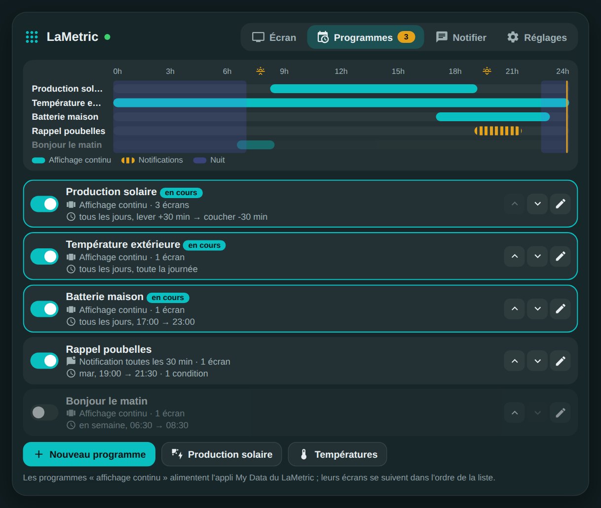Move Rappel poubelles down in the list
The height and width of the screenshot is (508, 601).
click(537, 361)
